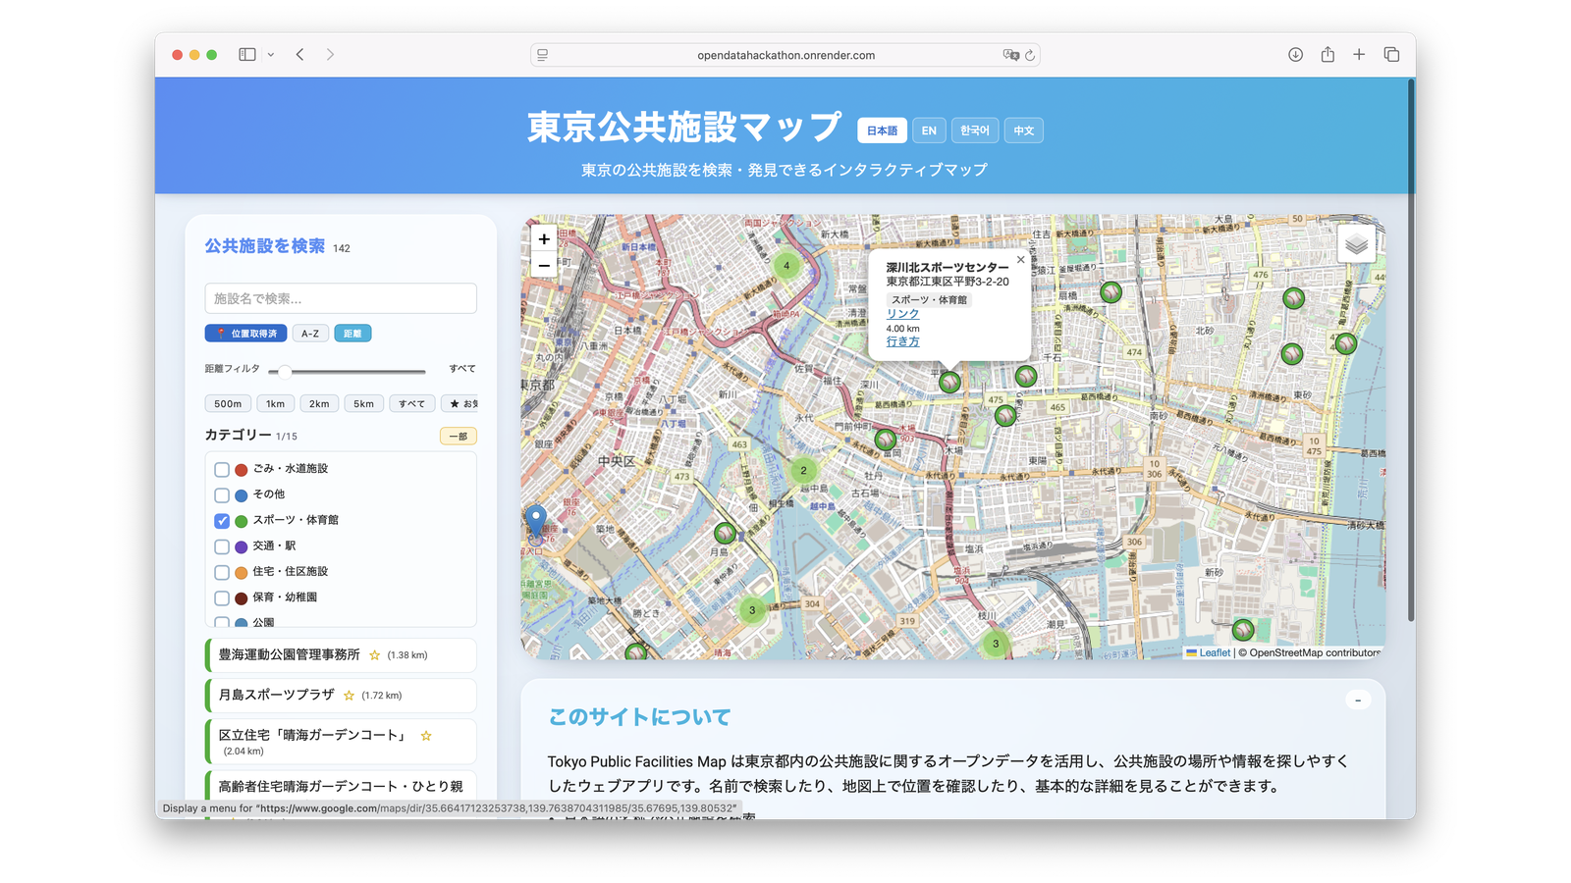The image size is (1571, 883).
Task: Select 月島スポーツプラザ in the results list
Action: coord(341,696)
